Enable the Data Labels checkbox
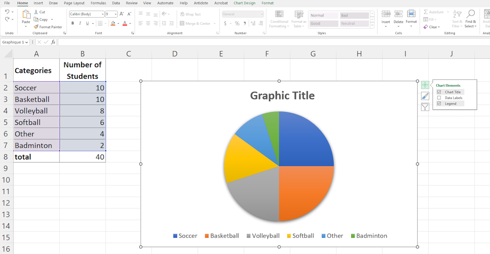The height and width of the screenshot is (254, 490). coord(439,98)
